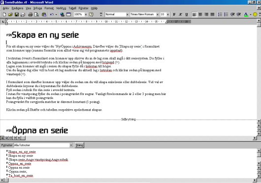Insert numbered list from toolbar

(x=220, y=14)
